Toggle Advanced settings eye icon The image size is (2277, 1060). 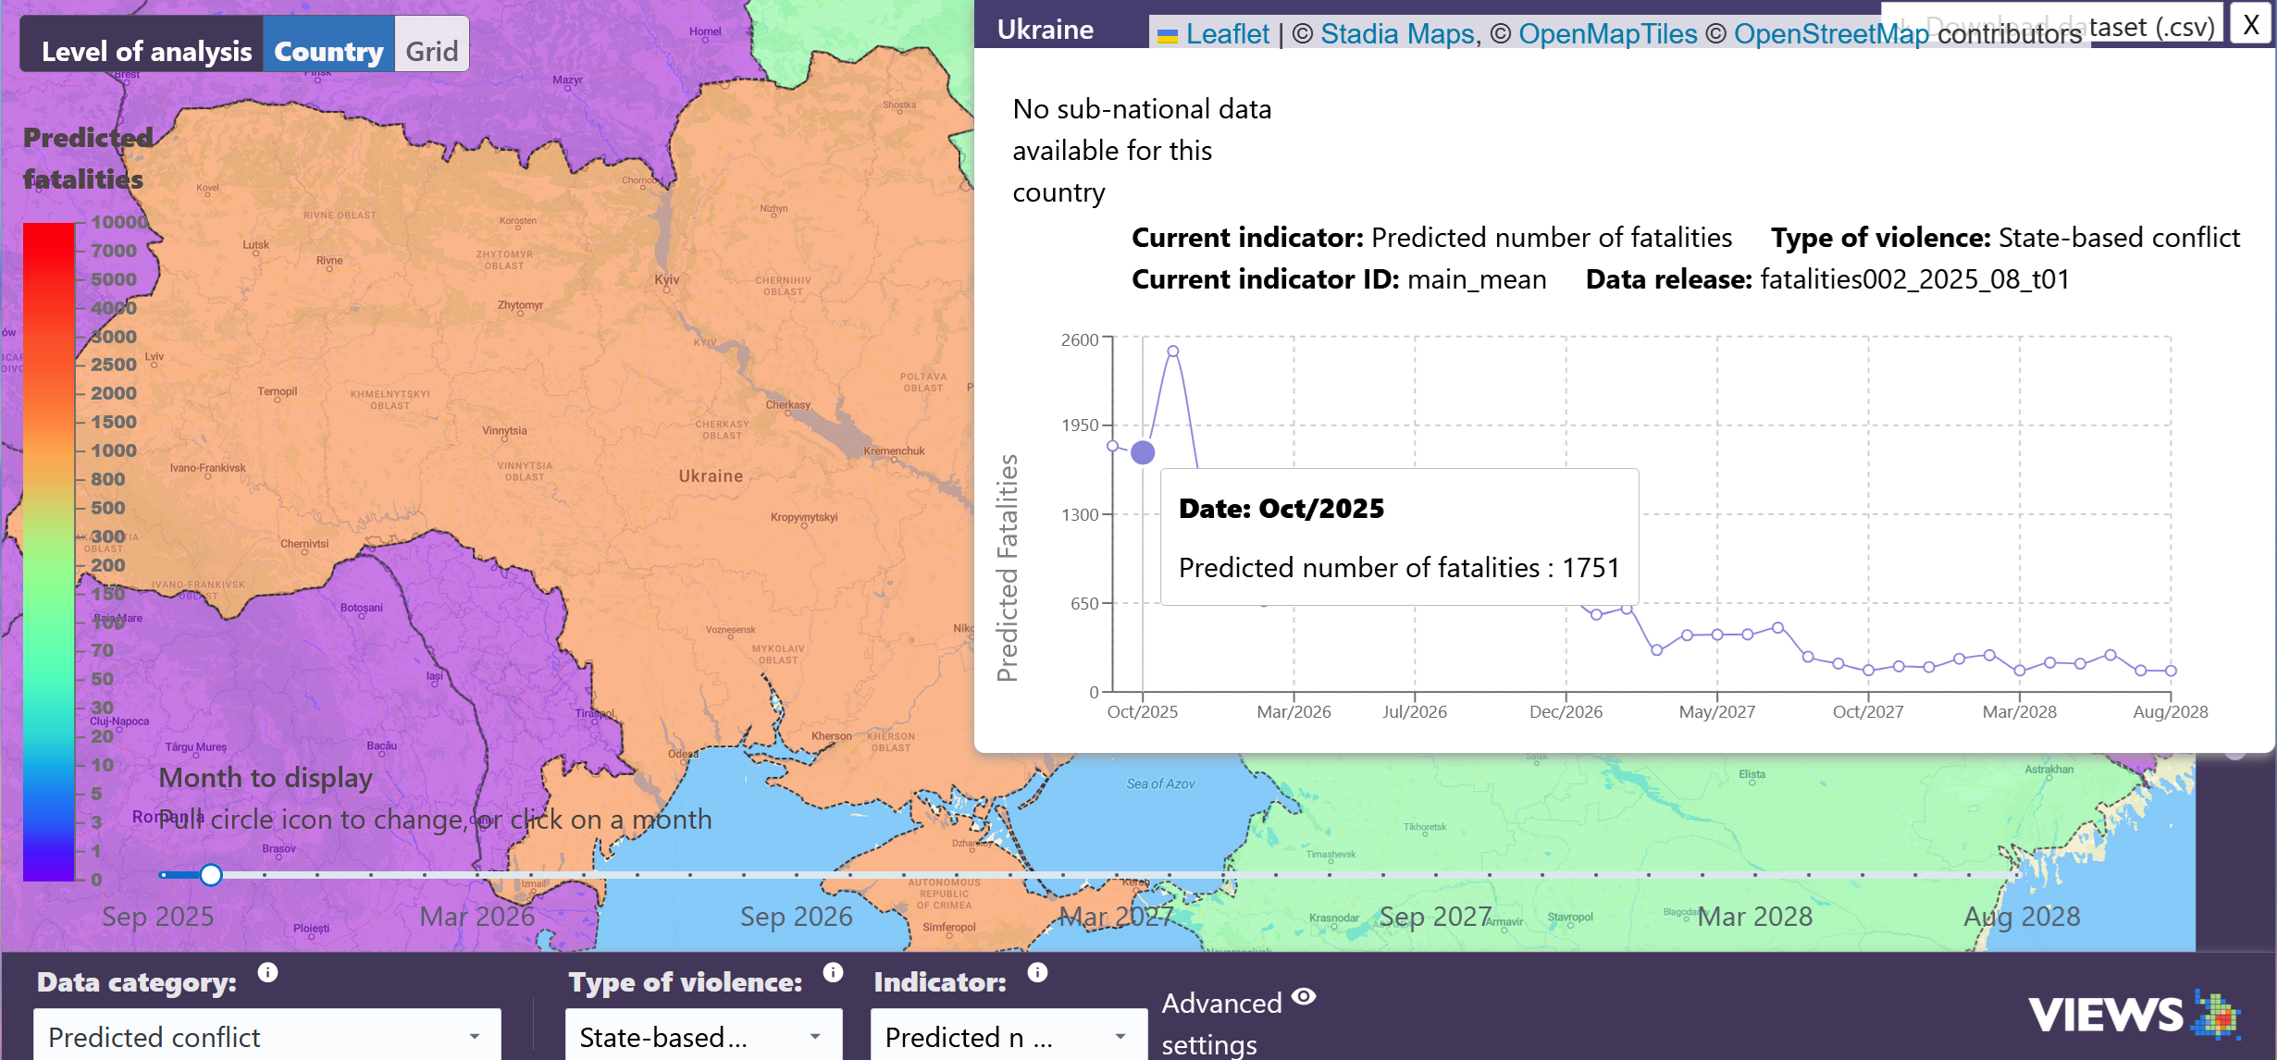tap(1304, 996)
